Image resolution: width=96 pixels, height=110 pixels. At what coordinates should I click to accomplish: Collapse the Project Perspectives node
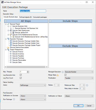[x=6, y=50]
